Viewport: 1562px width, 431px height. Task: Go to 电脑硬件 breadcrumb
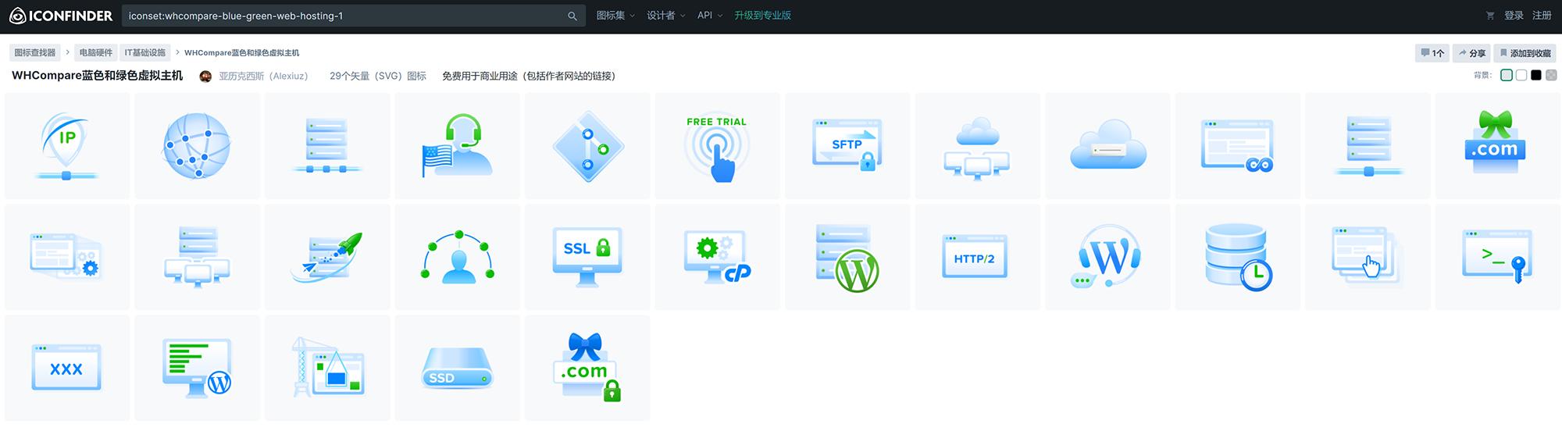pos(96,52)
